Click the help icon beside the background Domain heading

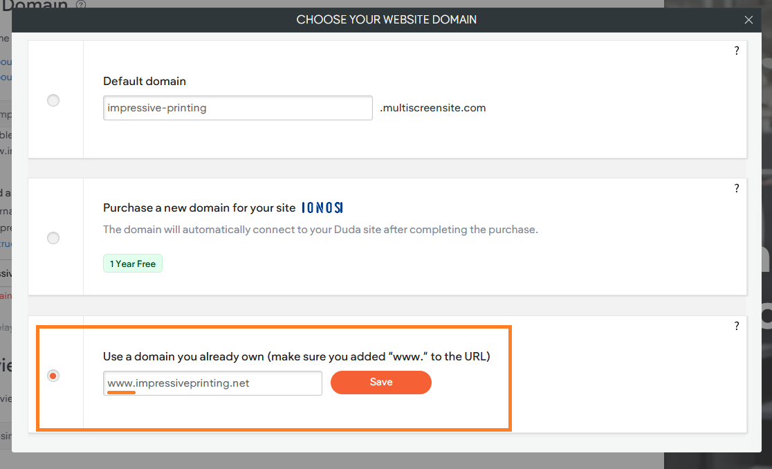81,4
